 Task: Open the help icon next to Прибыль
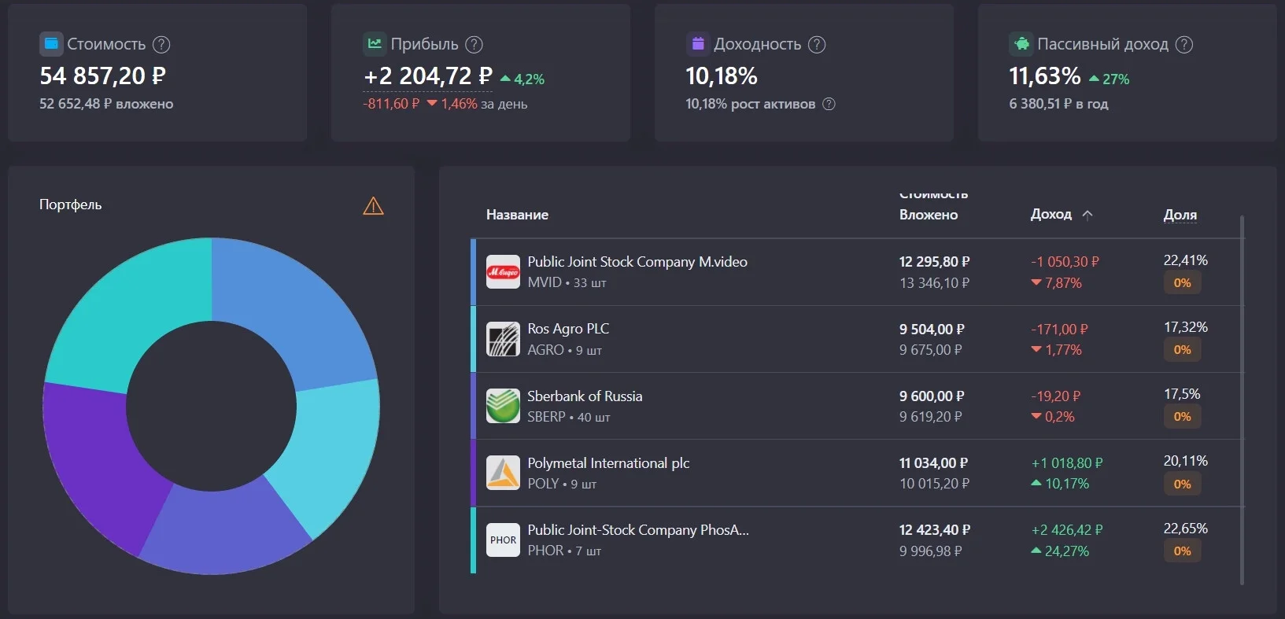[474, 45]
